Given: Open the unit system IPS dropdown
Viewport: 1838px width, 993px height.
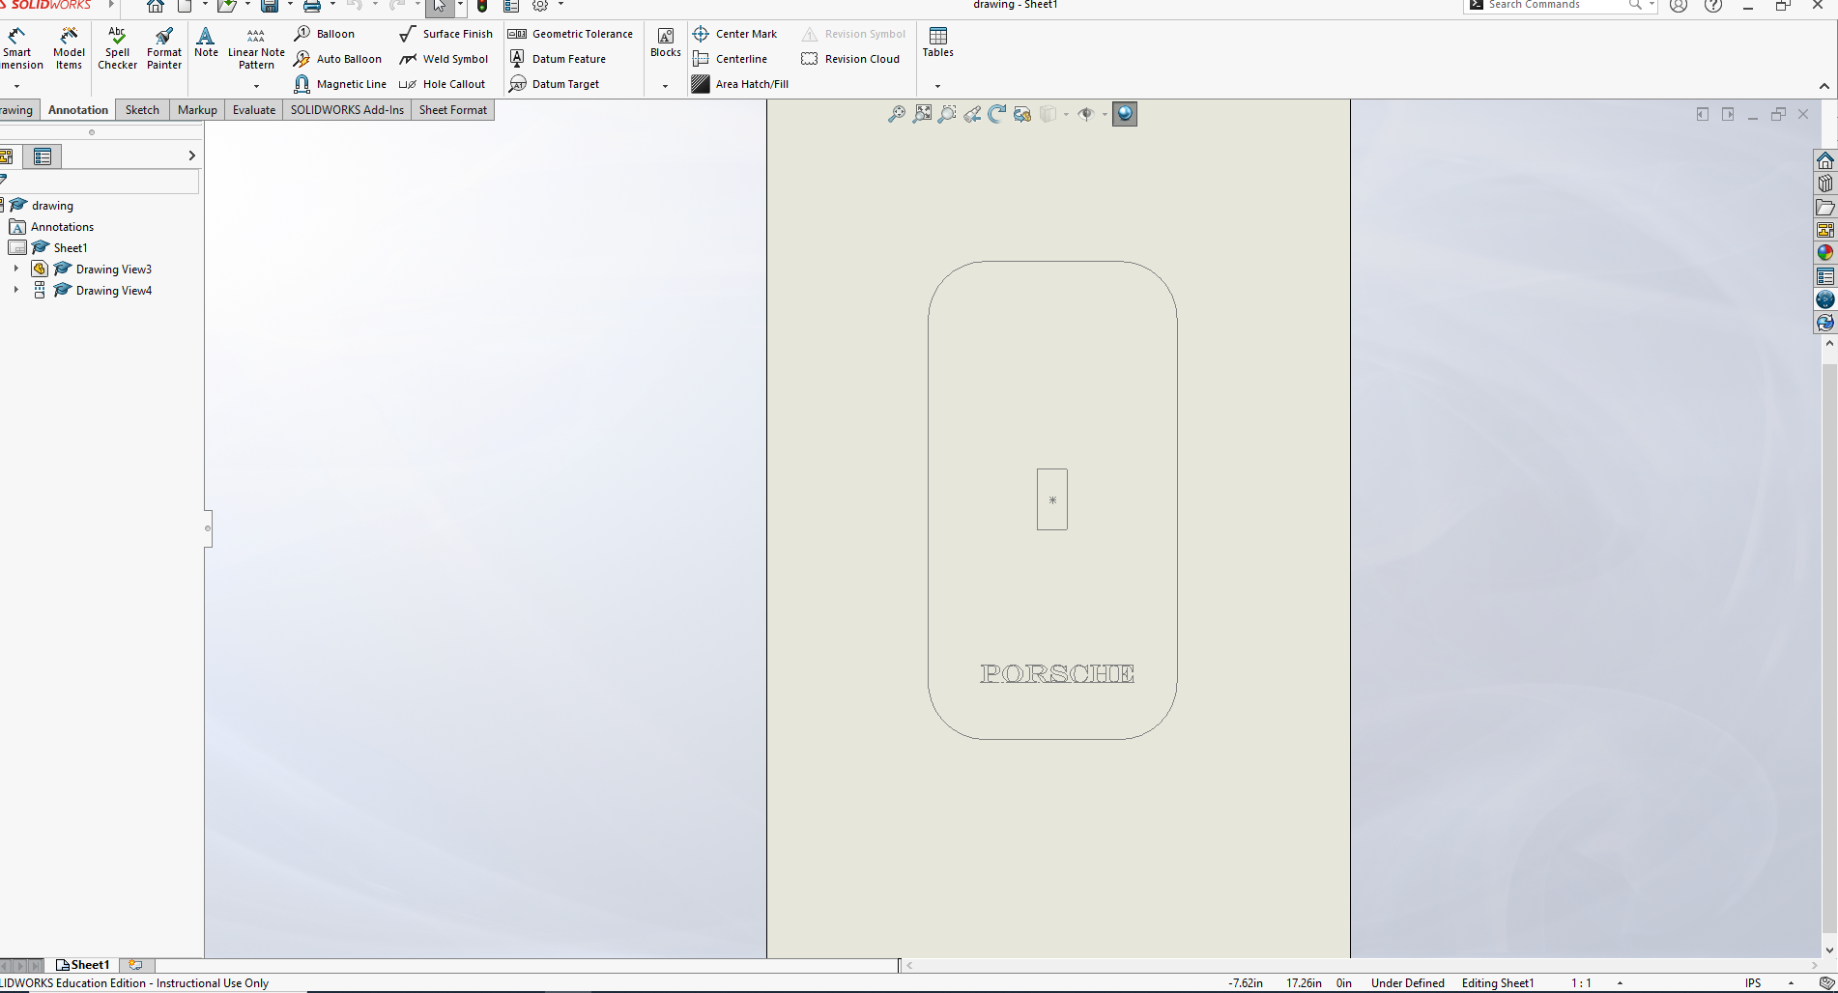Looking at the screenshot, I should tap(1791, 983).
